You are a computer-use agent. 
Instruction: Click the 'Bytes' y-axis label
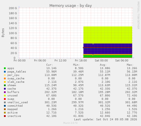click(3, 33)
